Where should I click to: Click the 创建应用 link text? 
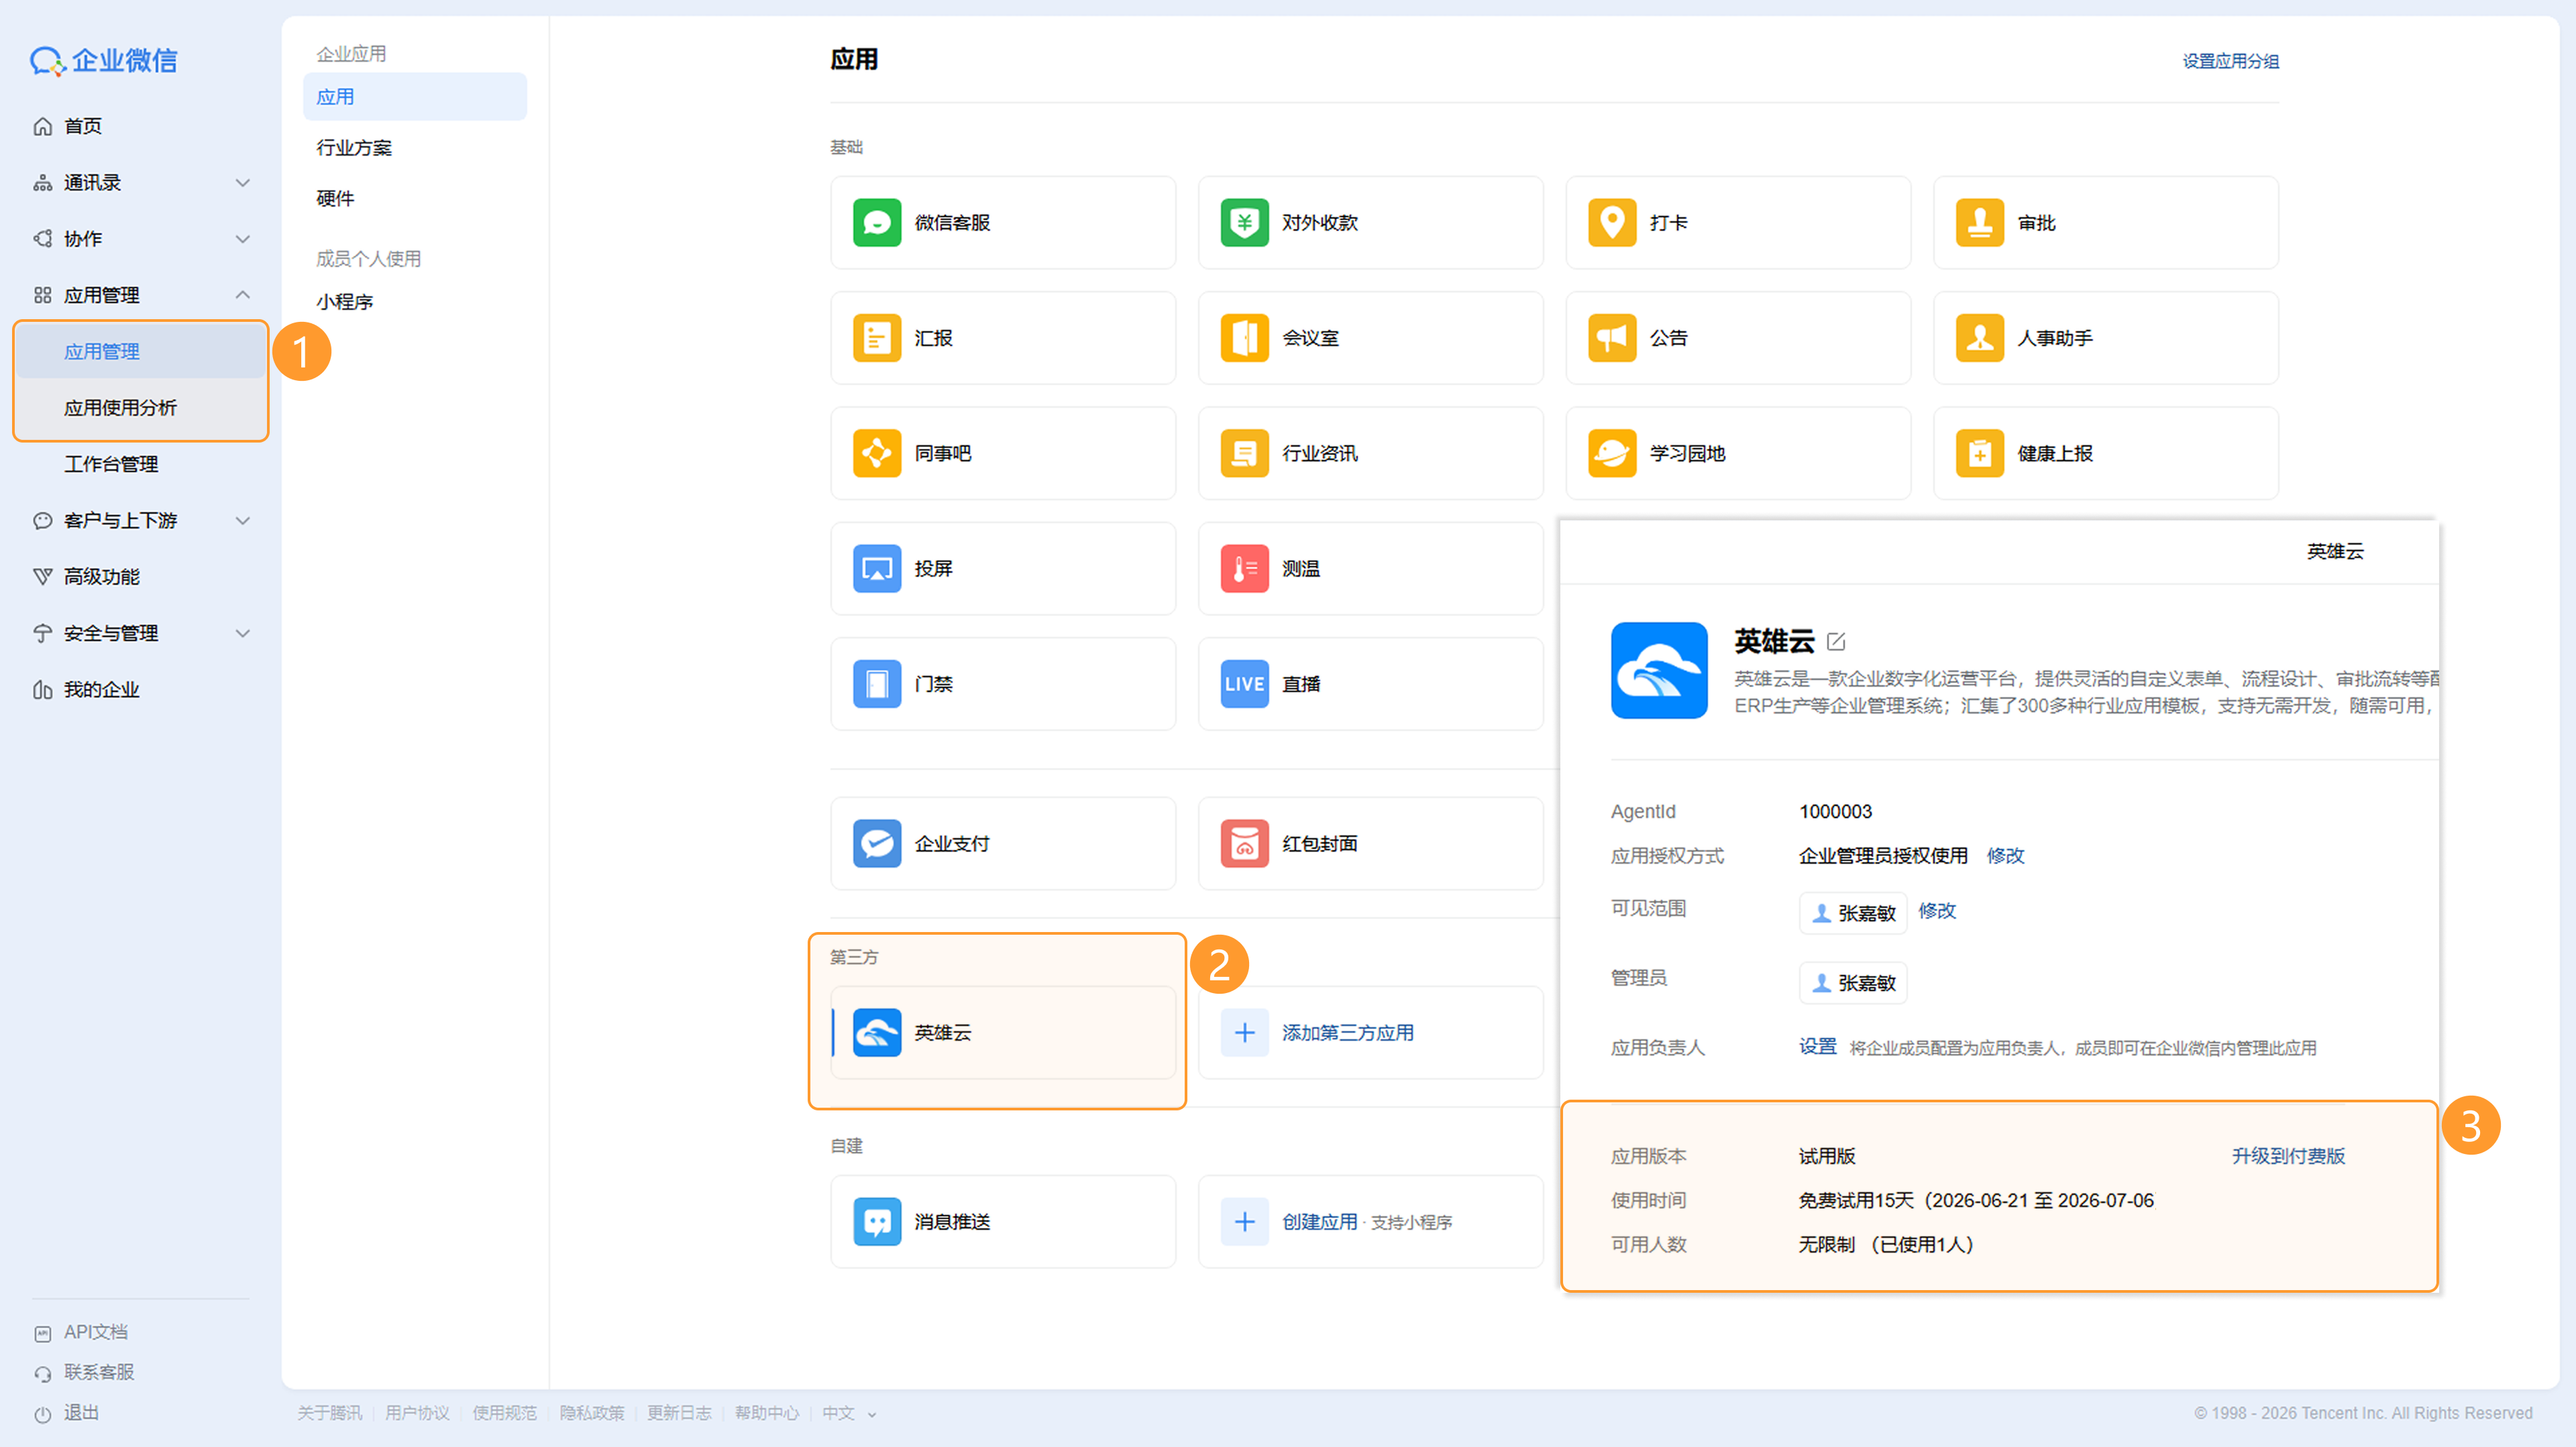pyautogui.click(x=1319, y=1221)
